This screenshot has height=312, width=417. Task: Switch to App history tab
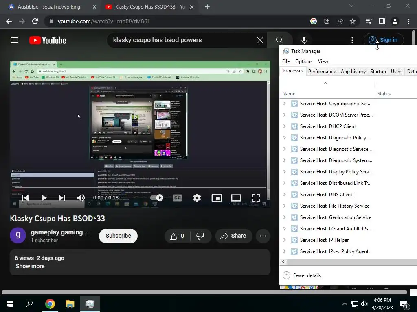click(x=353, y=71)
